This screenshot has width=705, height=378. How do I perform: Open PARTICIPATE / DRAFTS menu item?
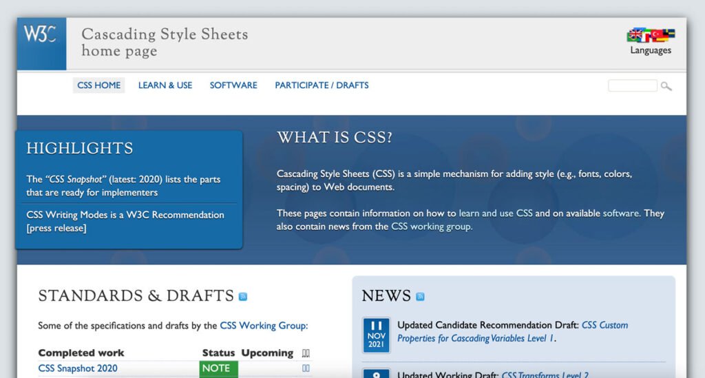pos(322,85)
